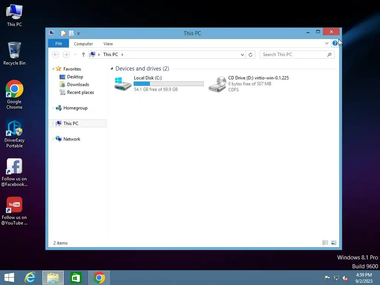Click the Forward navigation arrow

coord(66,55)
